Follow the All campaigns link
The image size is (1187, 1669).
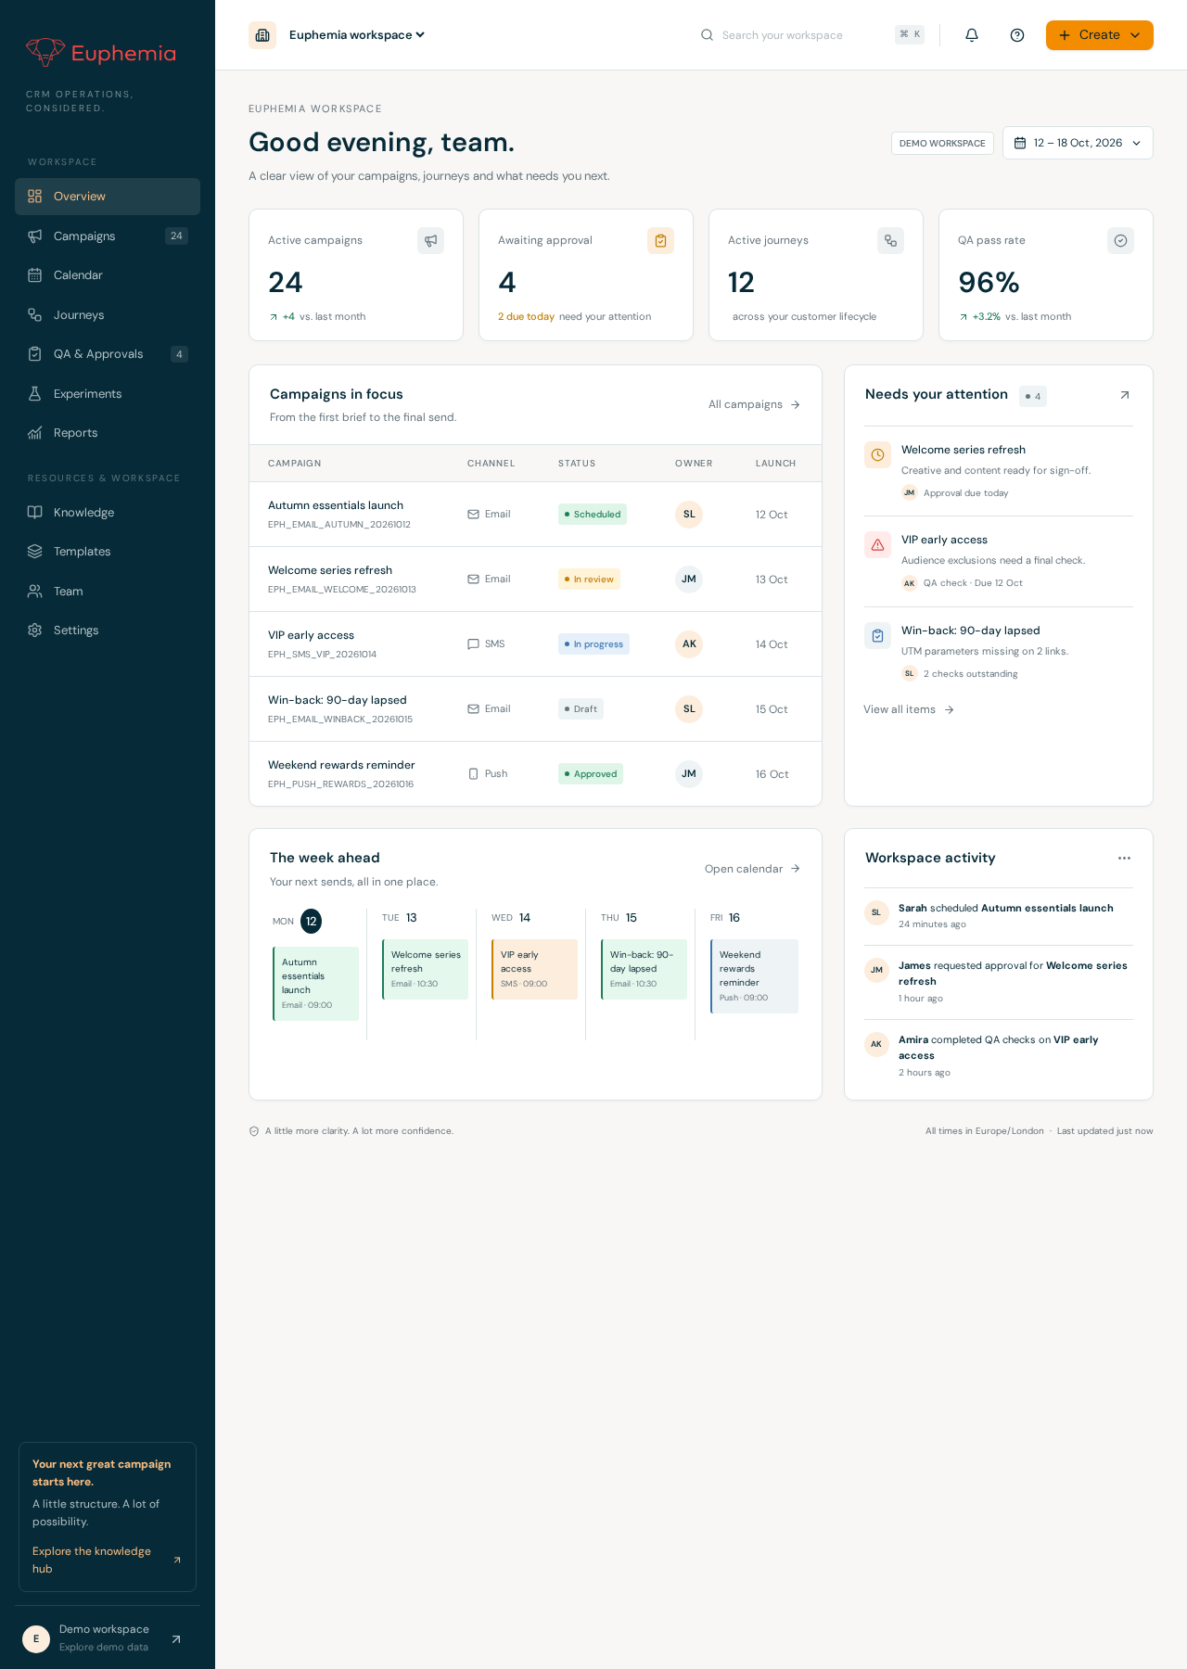754,404
